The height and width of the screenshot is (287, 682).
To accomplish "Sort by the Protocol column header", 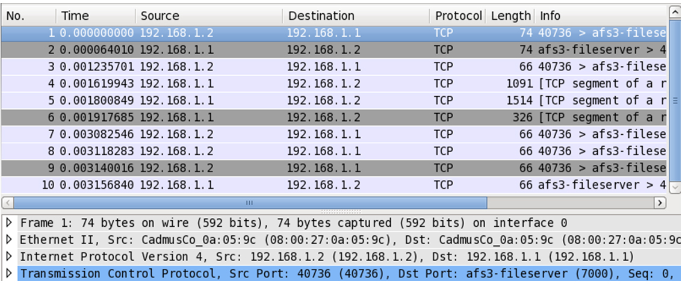I will (458, 16).
